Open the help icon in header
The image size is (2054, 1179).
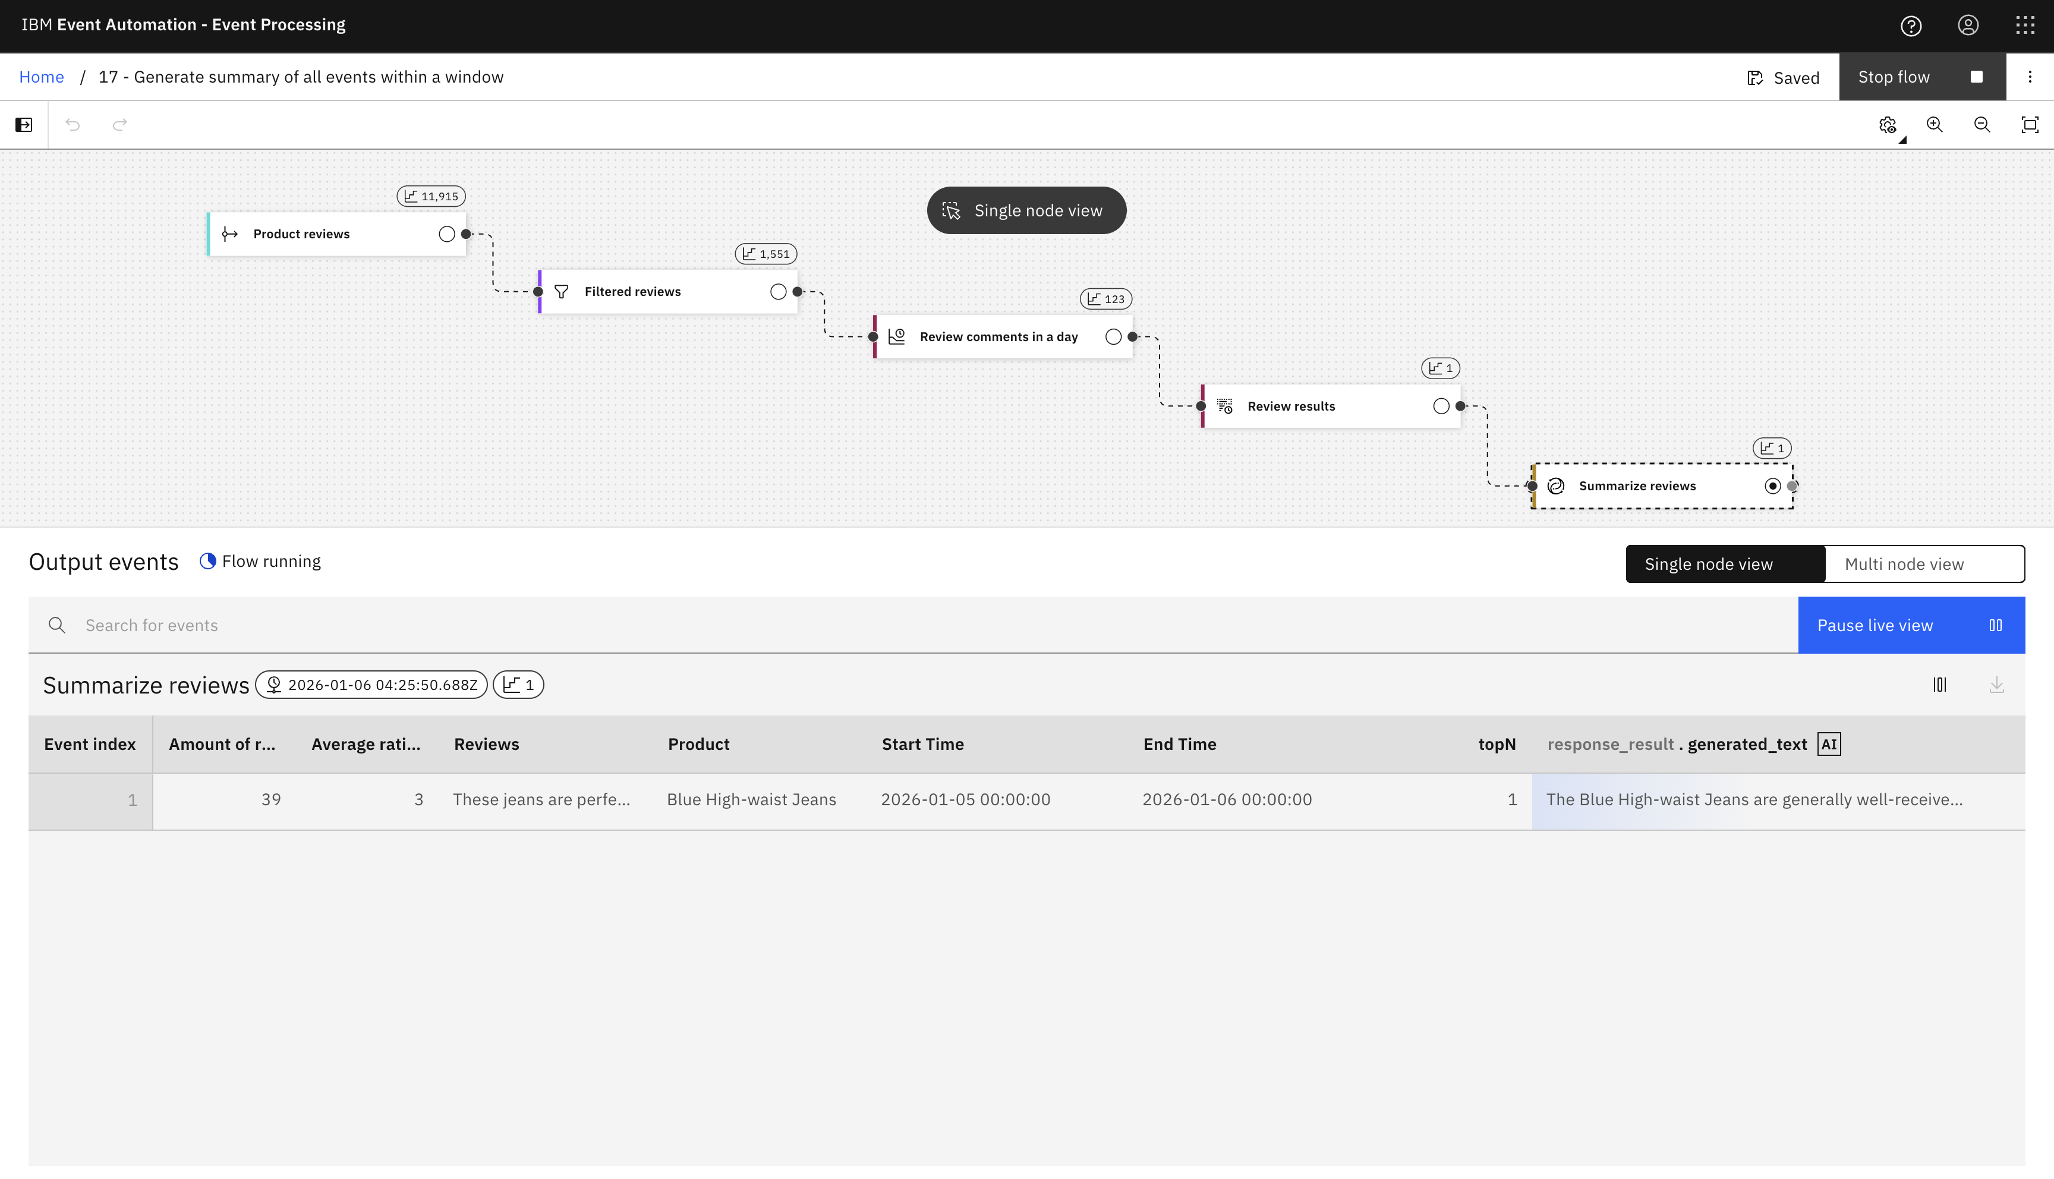click(1911, 26)
